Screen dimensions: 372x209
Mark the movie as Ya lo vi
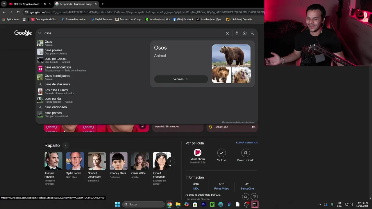click(x=221, y=153)
